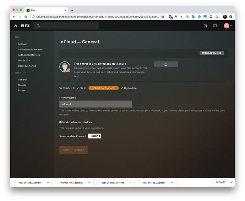Screen dimensions: 245x201
Task: Expand first torrent download options chevron
Action: coord(48,183)
